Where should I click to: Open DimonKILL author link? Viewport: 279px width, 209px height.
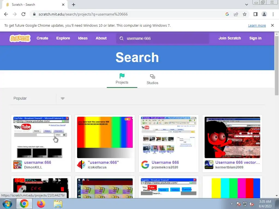(x=33, y=167)
